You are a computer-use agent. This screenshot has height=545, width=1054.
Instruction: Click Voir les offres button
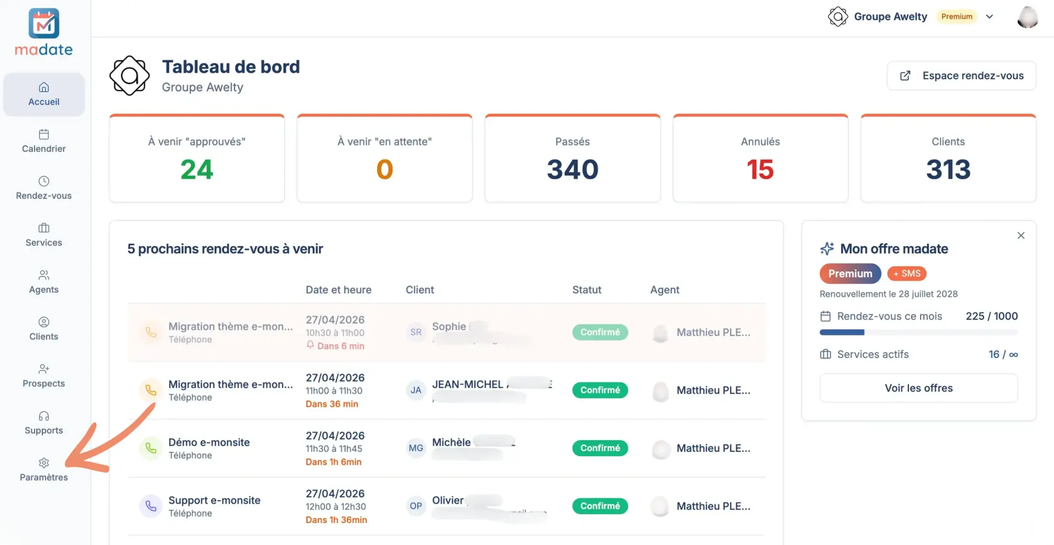point(919,388)
